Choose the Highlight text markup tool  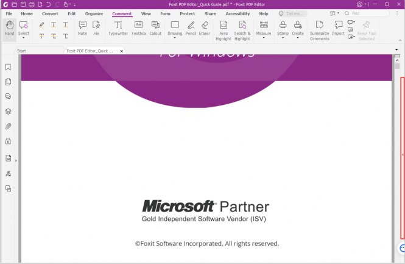tap(41, 25)
